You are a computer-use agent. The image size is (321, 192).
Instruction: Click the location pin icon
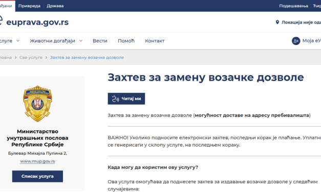click(x=277, y=22)
